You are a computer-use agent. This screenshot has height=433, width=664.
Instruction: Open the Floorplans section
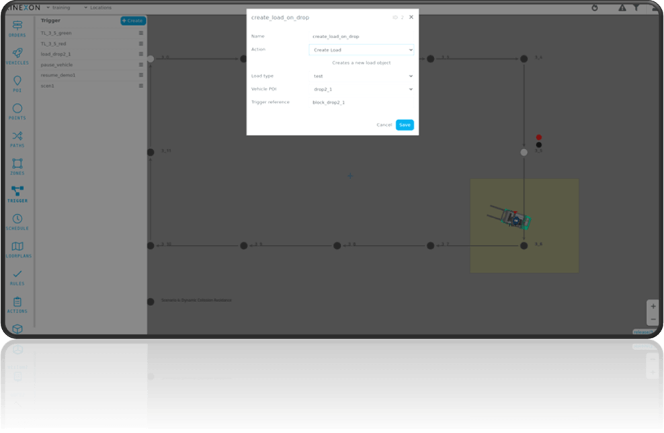pos(17,249)
